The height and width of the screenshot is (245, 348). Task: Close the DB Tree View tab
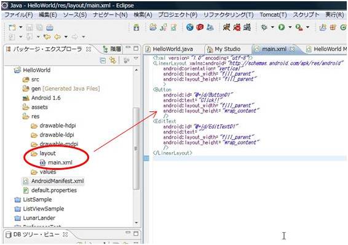tap(65, 235)
